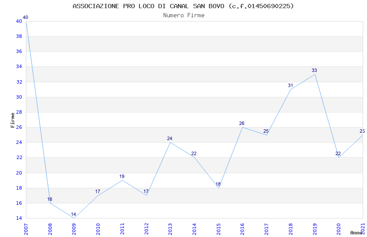Click the data label 24 for year 2013
Screen dimensions: 367x237
[x=170, y=138]
